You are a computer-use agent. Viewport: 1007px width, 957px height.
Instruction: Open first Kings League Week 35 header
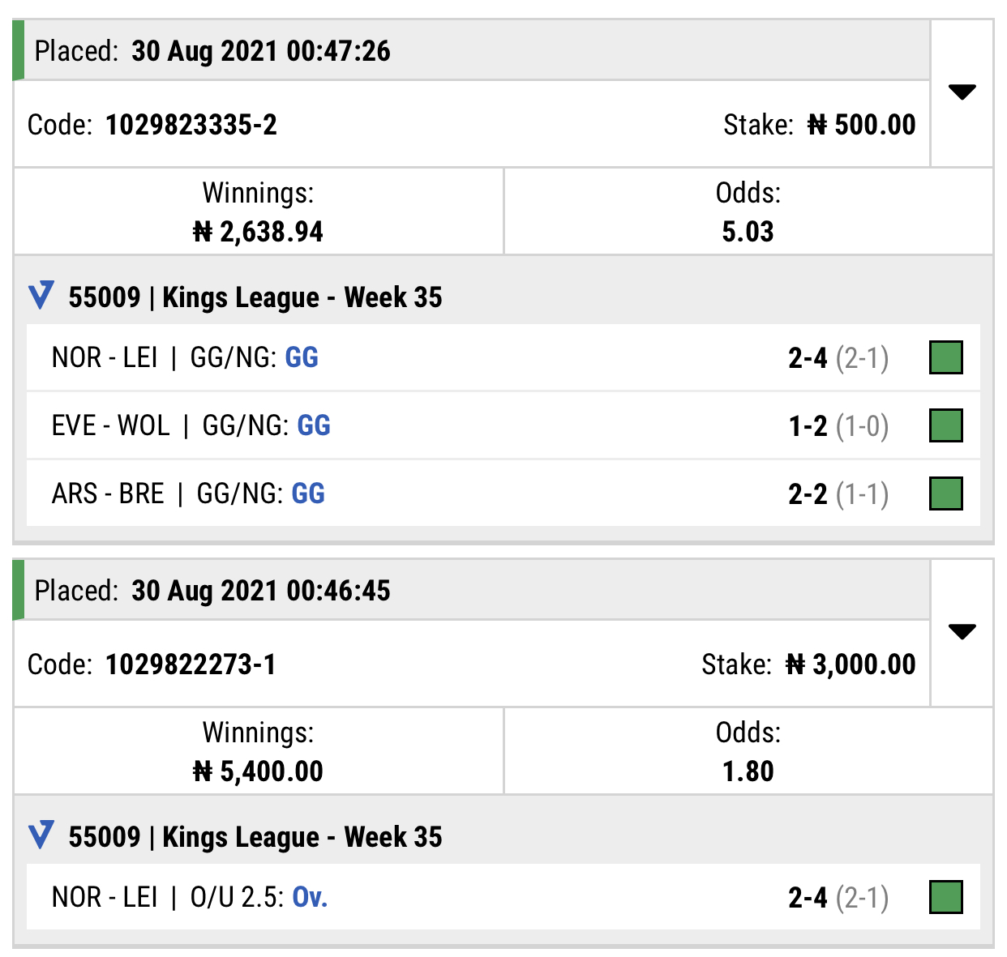coord(255,297)
